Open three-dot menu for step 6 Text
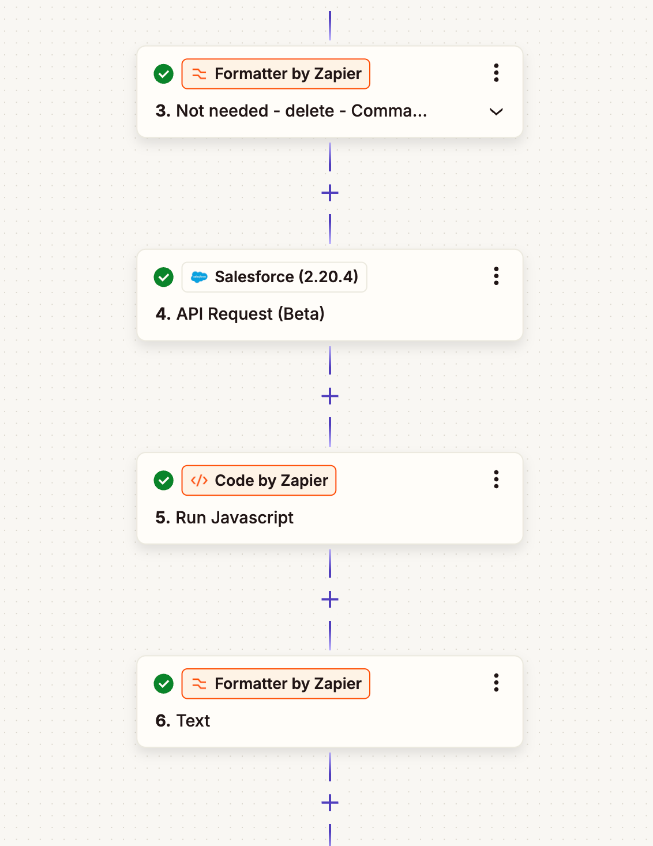The image size is (653, 846). (x=496, y=683)
